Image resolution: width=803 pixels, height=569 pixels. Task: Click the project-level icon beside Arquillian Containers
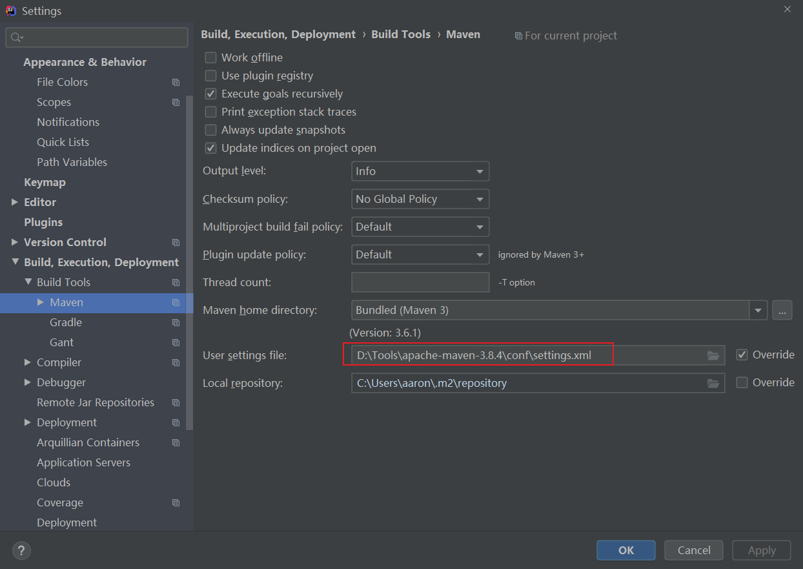[176, 443]
